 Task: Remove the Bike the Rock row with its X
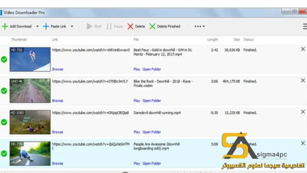[303, 80]
